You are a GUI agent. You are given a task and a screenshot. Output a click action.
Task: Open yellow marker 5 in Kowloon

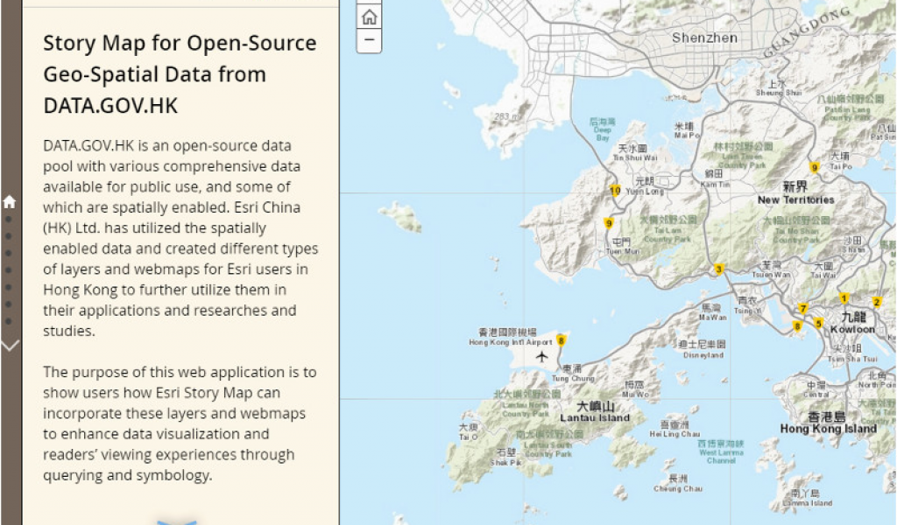[x=819, y=324]
